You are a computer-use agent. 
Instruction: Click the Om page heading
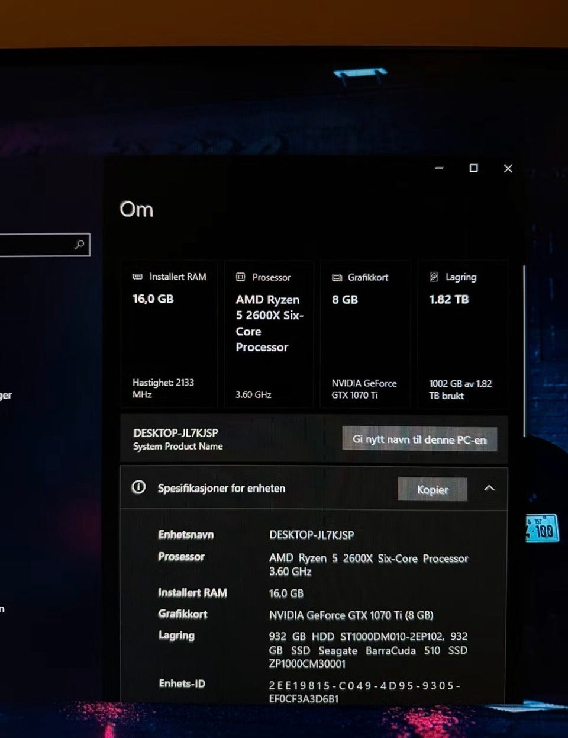[x=136, y=209]
